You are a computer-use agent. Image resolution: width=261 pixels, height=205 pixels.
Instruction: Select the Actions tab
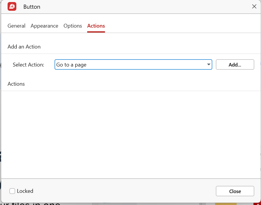tap(96, 26)
